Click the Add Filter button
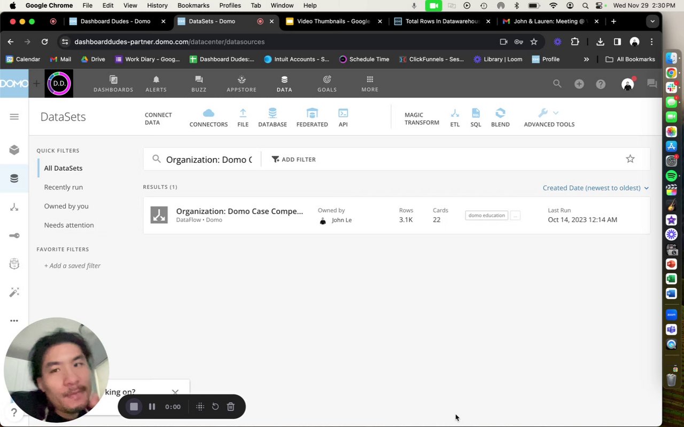The image size is (684, 427). point(294,159)
